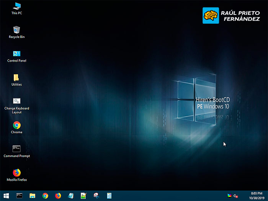Click the blue notebook icon in taskbar
Image resolution: width=268 pixels, height=201 pixels.
pyautogui.click(x=71, y=196)
